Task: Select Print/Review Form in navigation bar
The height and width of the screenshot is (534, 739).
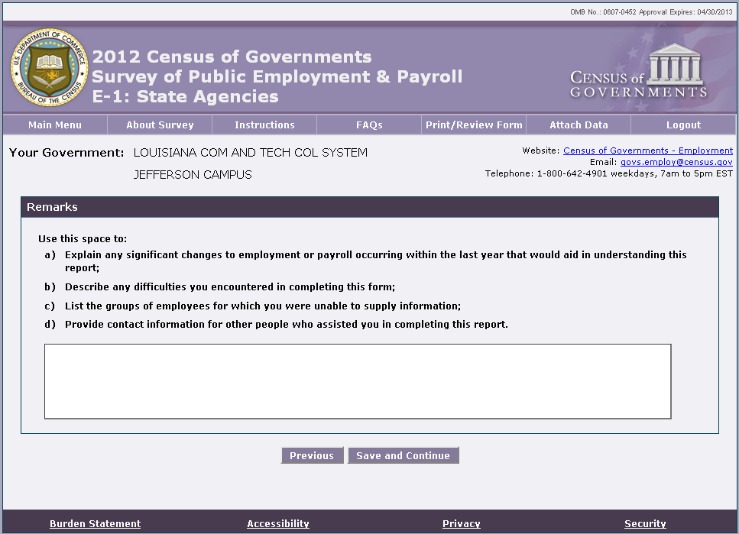Action: [x=474, y=125]
